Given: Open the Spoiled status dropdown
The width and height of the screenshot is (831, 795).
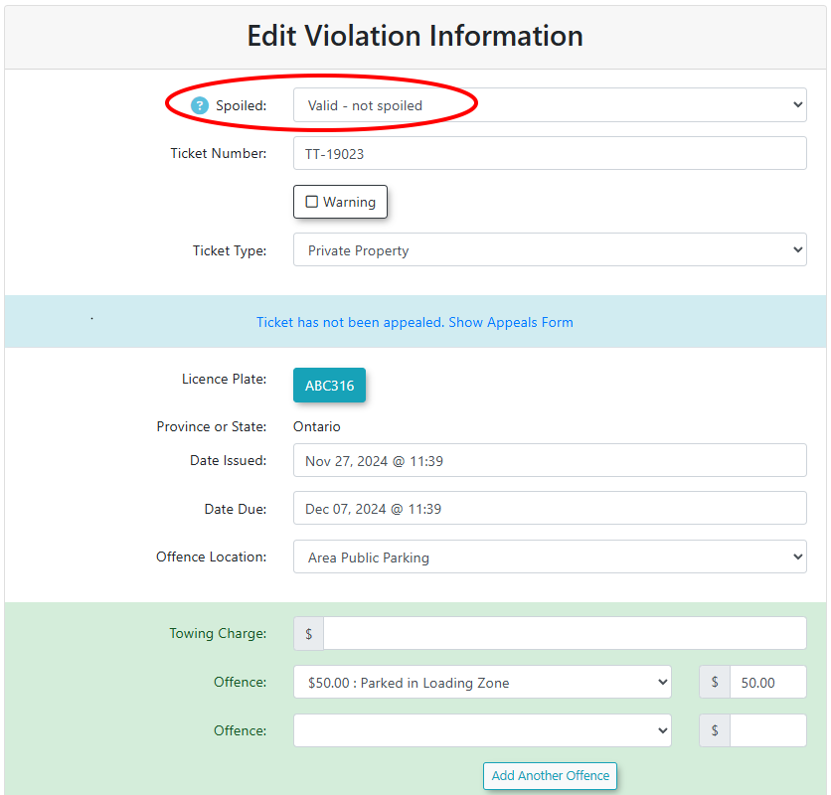Looking at the screenshot, I should pyautogui.click(x=550, y=105).
